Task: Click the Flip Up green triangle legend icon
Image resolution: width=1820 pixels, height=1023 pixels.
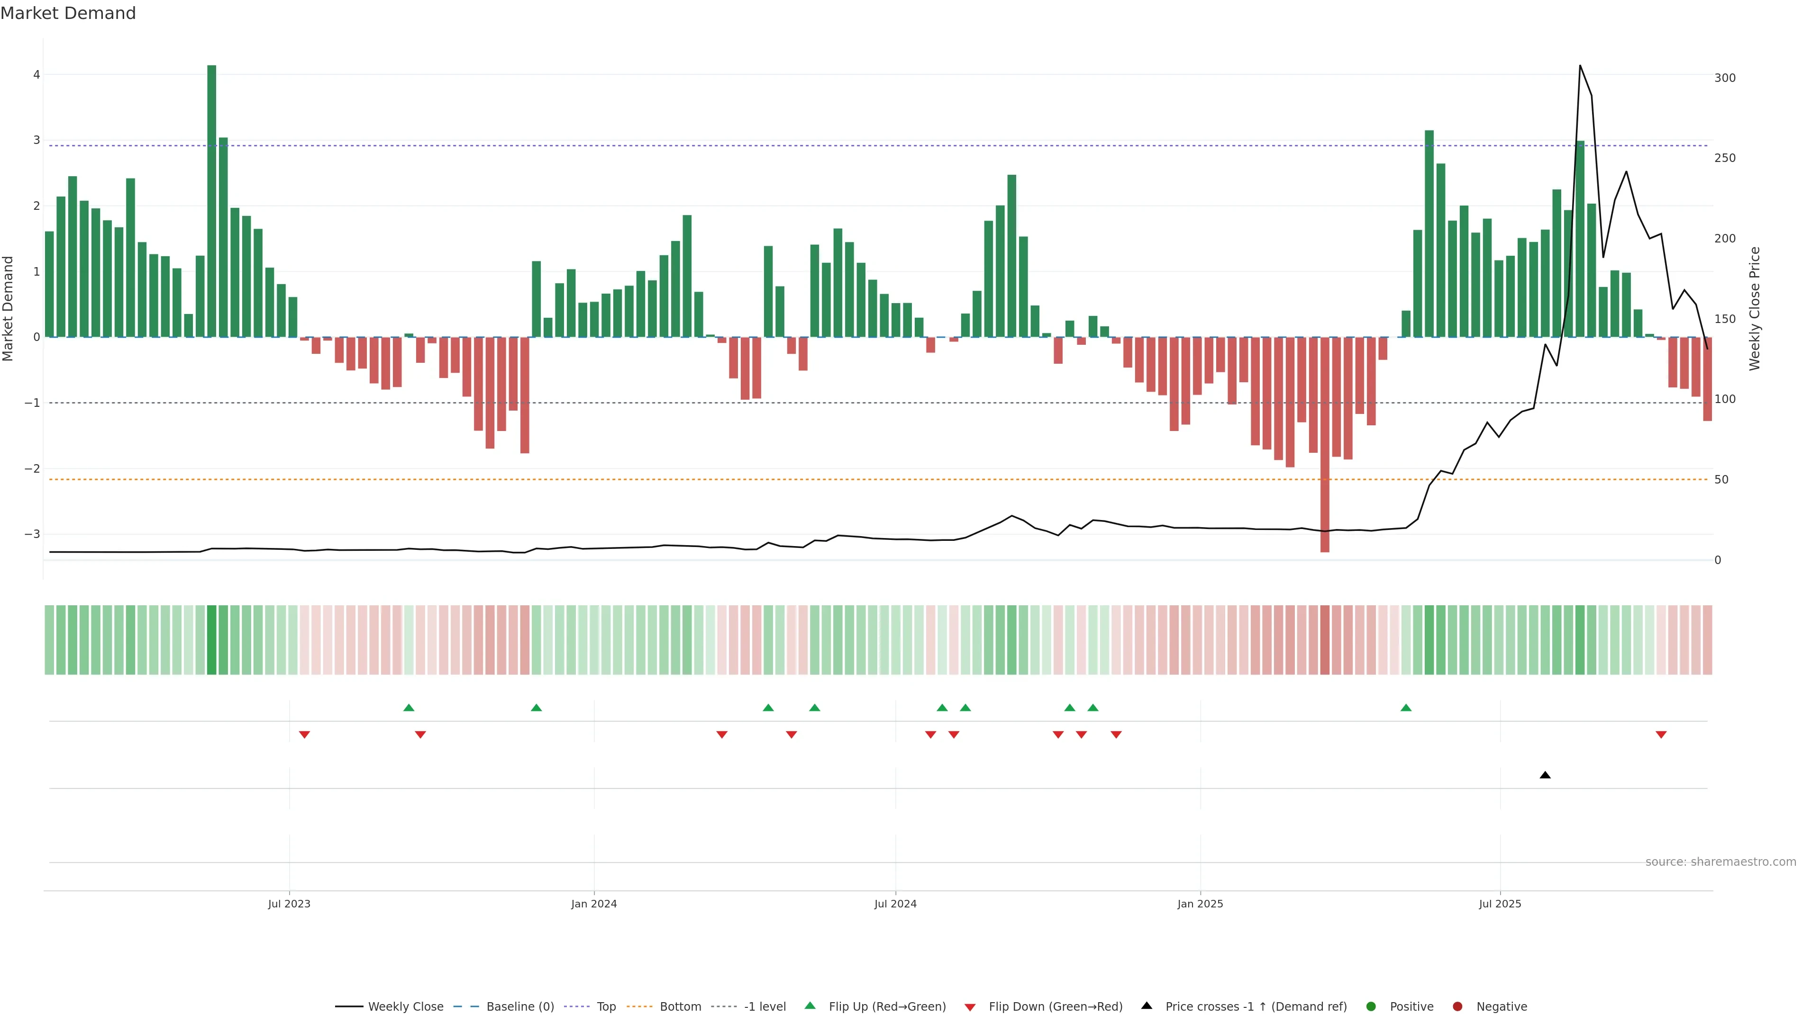Action: (810, 1005)
